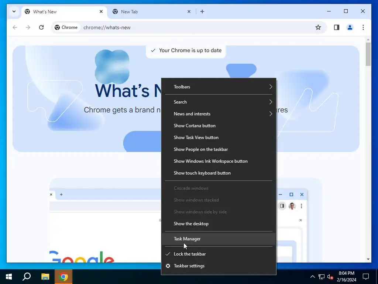Expand the Search submenu
Screen dimensions: 378x284
219,102
